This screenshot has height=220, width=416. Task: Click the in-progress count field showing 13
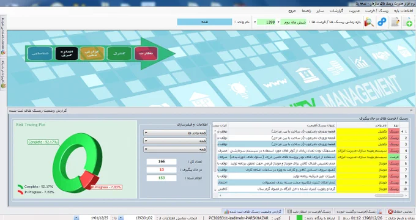pyautogui.click(x=162, y=170)
